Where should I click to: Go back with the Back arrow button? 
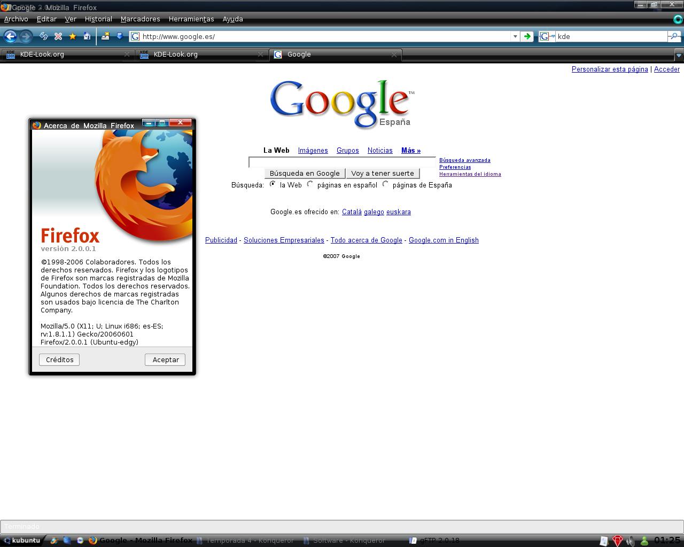(x=10, y=36)
